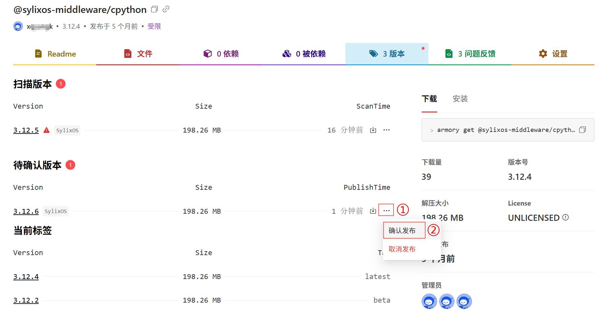The height and width of the screenshot is (312, 606).
Task: Switch to the 安装 tab
Action: [460, 99]
